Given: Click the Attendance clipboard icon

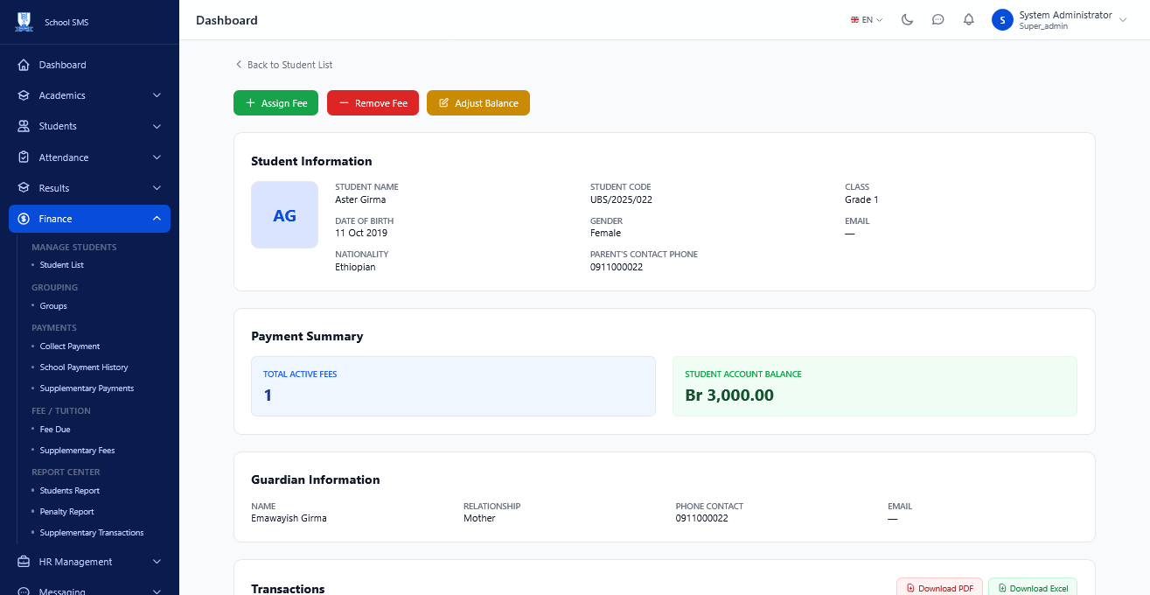Looking at the screenshot, I should pos(24,157).
